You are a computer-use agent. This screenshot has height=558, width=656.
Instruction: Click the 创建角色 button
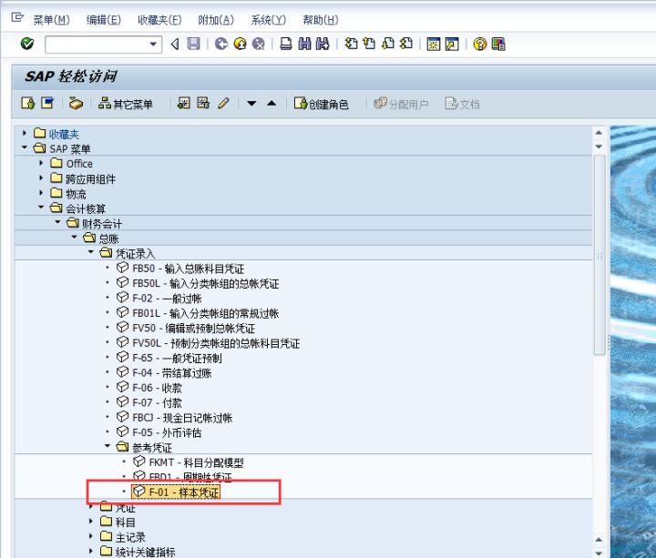tap(322, 103)
